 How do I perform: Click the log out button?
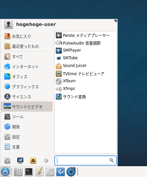(x=46, y=160)
